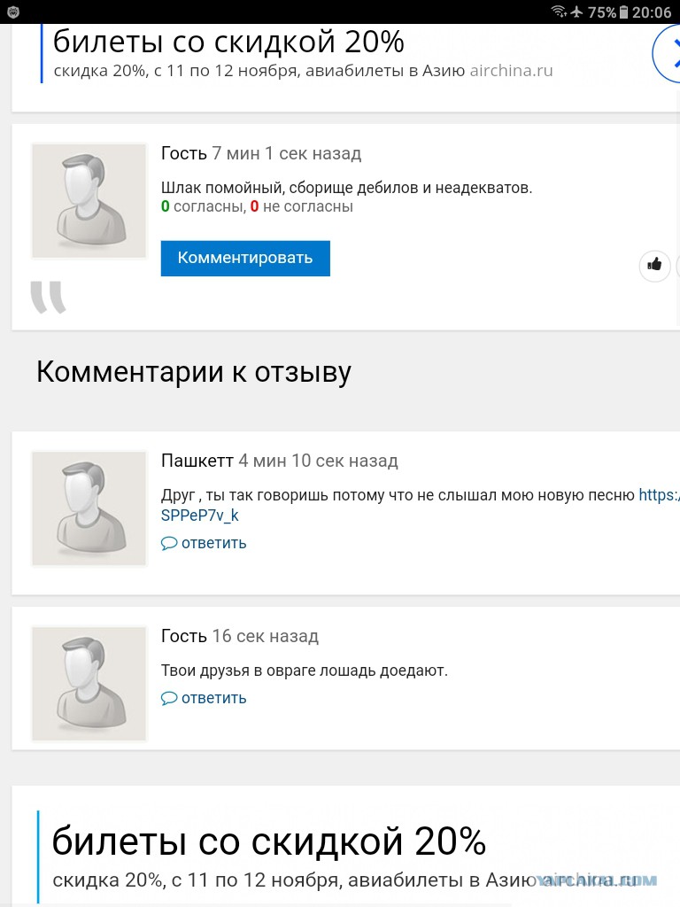Viewport: 680px width, 907px height.
Task: Tap the shield app icon in status bar
Action: (13, 12)
